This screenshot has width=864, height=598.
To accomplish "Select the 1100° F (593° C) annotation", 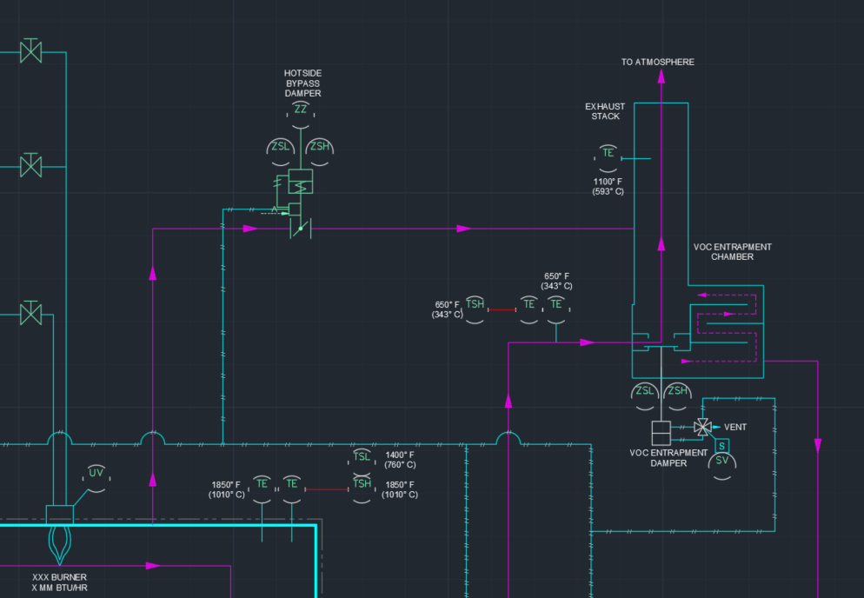I will pos(608,187).
